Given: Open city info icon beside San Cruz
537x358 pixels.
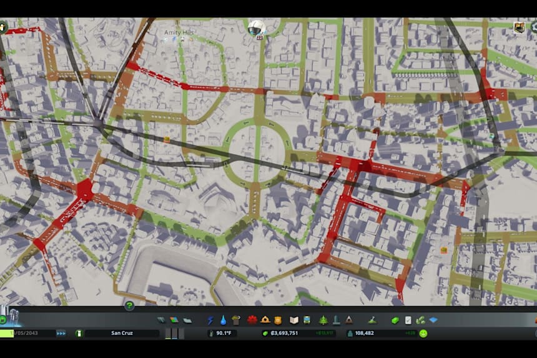Looking at the screenshot, I should click(x=79, y=334).
